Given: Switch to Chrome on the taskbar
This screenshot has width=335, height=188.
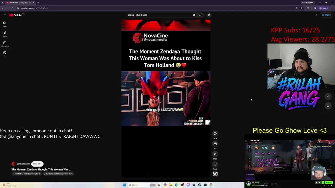Looking at the screenshot, I should (x=211, y=185).
